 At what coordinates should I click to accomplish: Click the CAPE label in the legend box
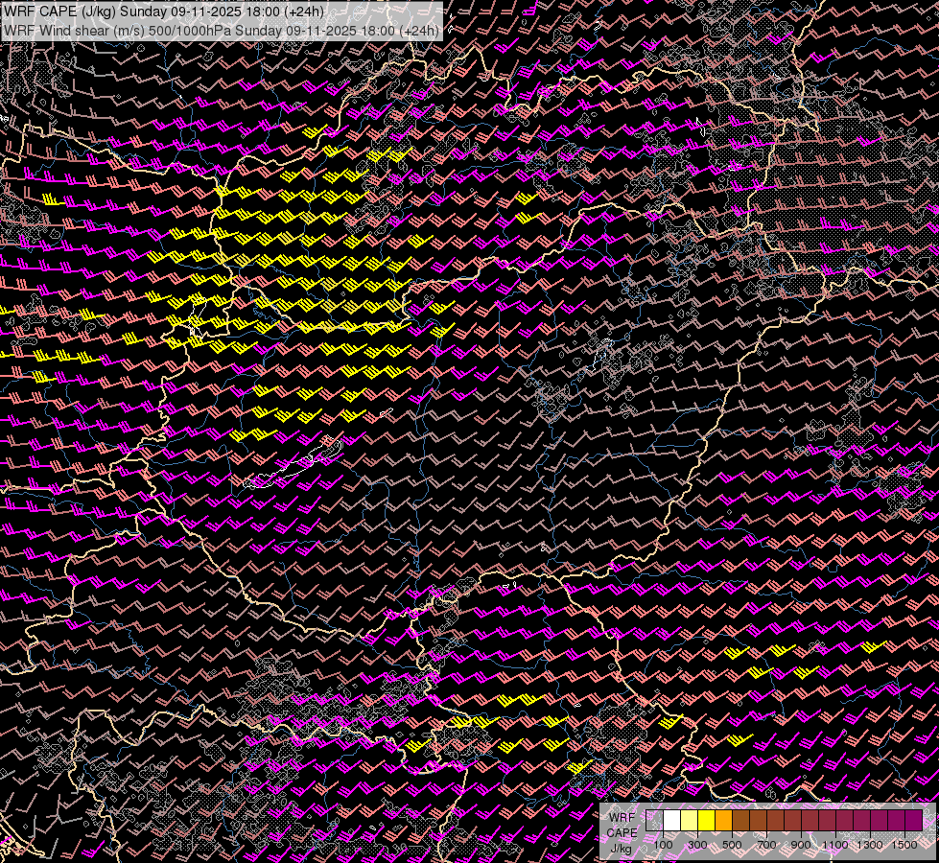[622, 833]
